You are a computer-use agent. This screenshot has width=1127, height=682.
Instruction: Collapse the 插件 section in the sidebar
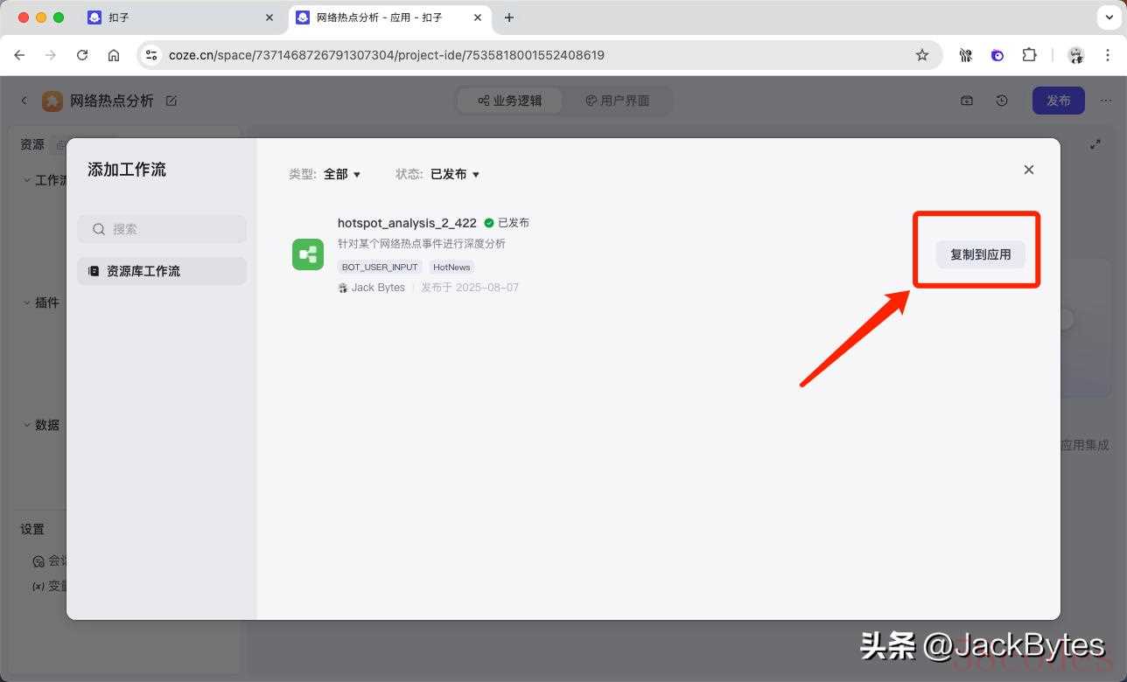[x=26, y=303]
